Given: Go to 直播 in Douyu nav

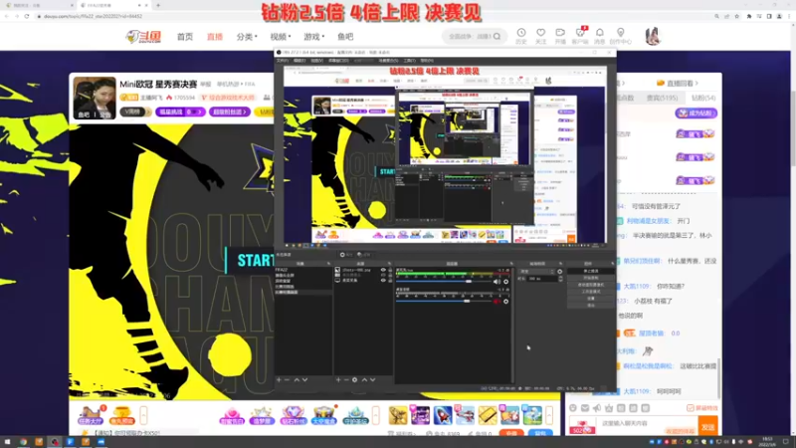Looking at the screenshot, I should (x=215, y=37).
